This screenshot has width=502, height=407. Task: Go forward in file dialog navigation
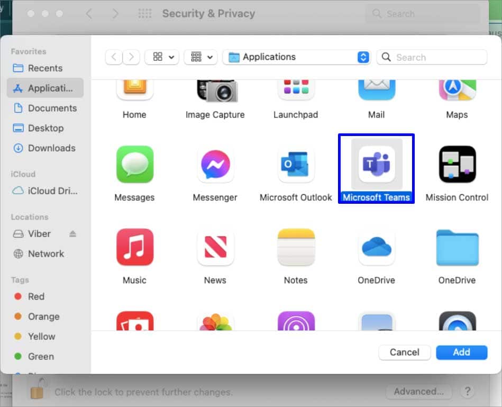tap(131, 57)
